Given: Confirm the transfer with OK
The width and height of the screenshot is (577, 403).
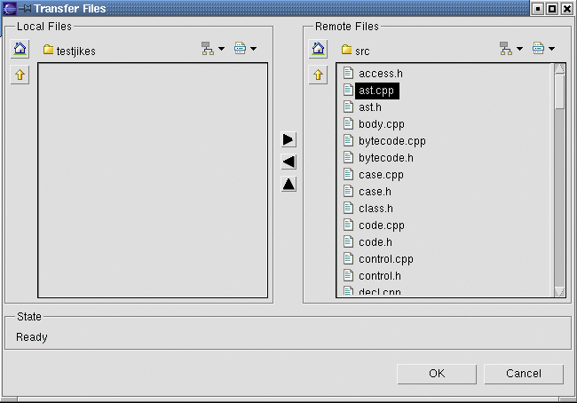Looking at the screenshot, I should (436, 374).
